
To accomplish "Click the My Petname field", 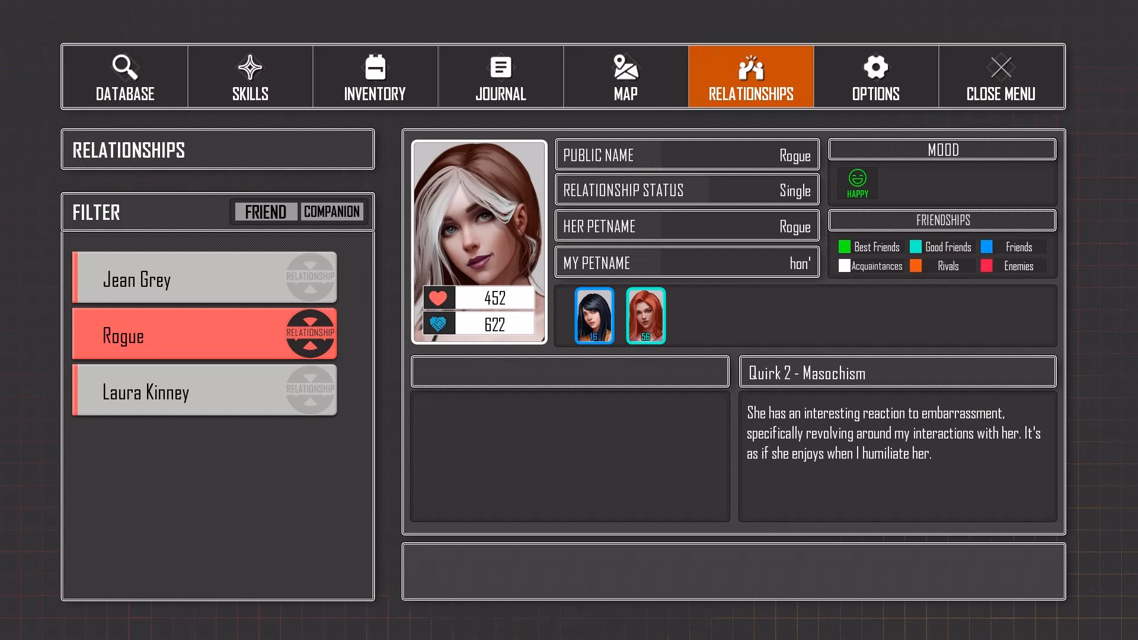I will coord(687,263).
